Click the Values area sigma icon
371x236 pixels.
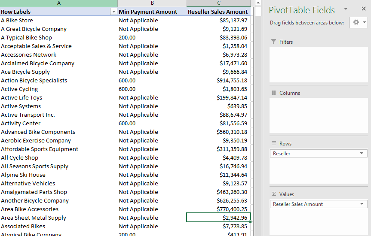coord(273,194)
